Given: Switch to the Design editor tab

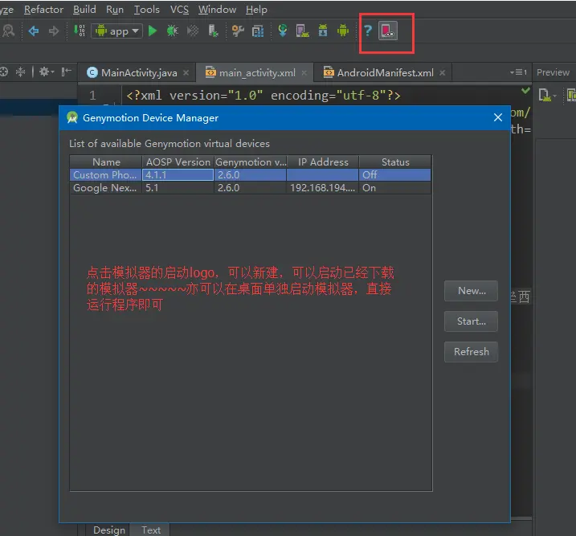Looking at the screenshot, I should 108,530.
